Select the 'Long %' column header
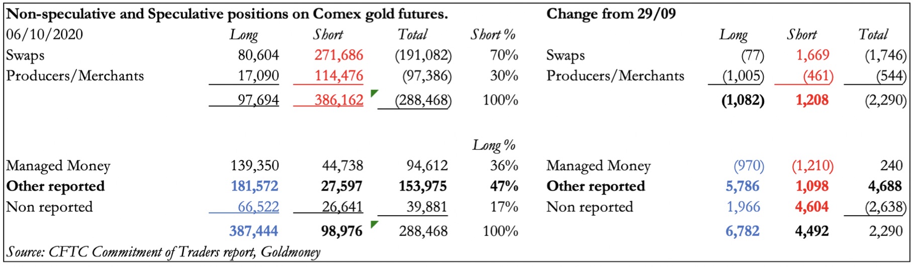Image resolution: width=915 pixels, height=267 pixels. [494, 145]
